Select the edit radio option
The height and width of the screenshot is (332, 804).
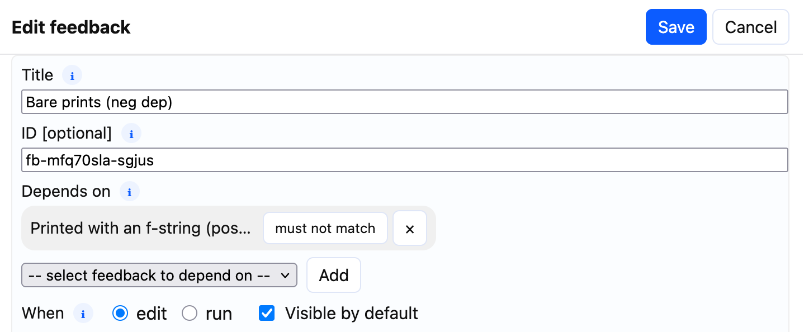click(x=120, y=314)
